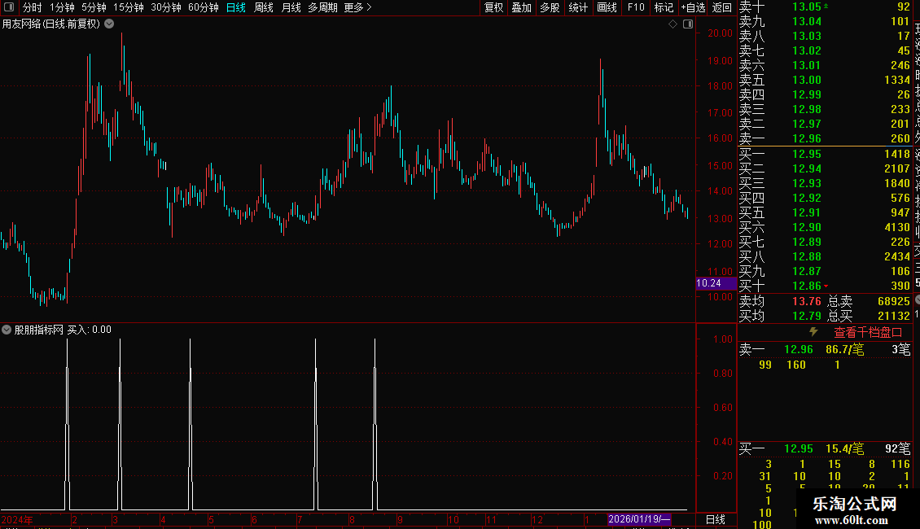Open the 统计 statistics tool
This screenshot has height=529, width=920.
578,7
